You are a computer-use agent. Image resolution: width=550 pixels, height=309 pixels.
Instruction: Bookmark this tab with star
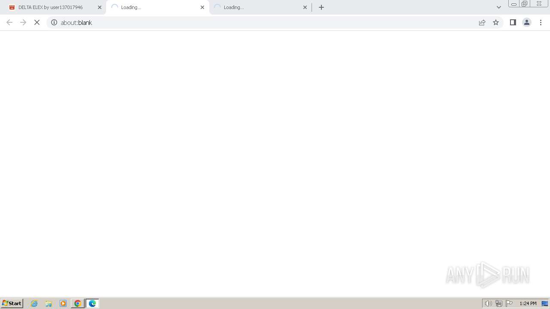(496, 22)
